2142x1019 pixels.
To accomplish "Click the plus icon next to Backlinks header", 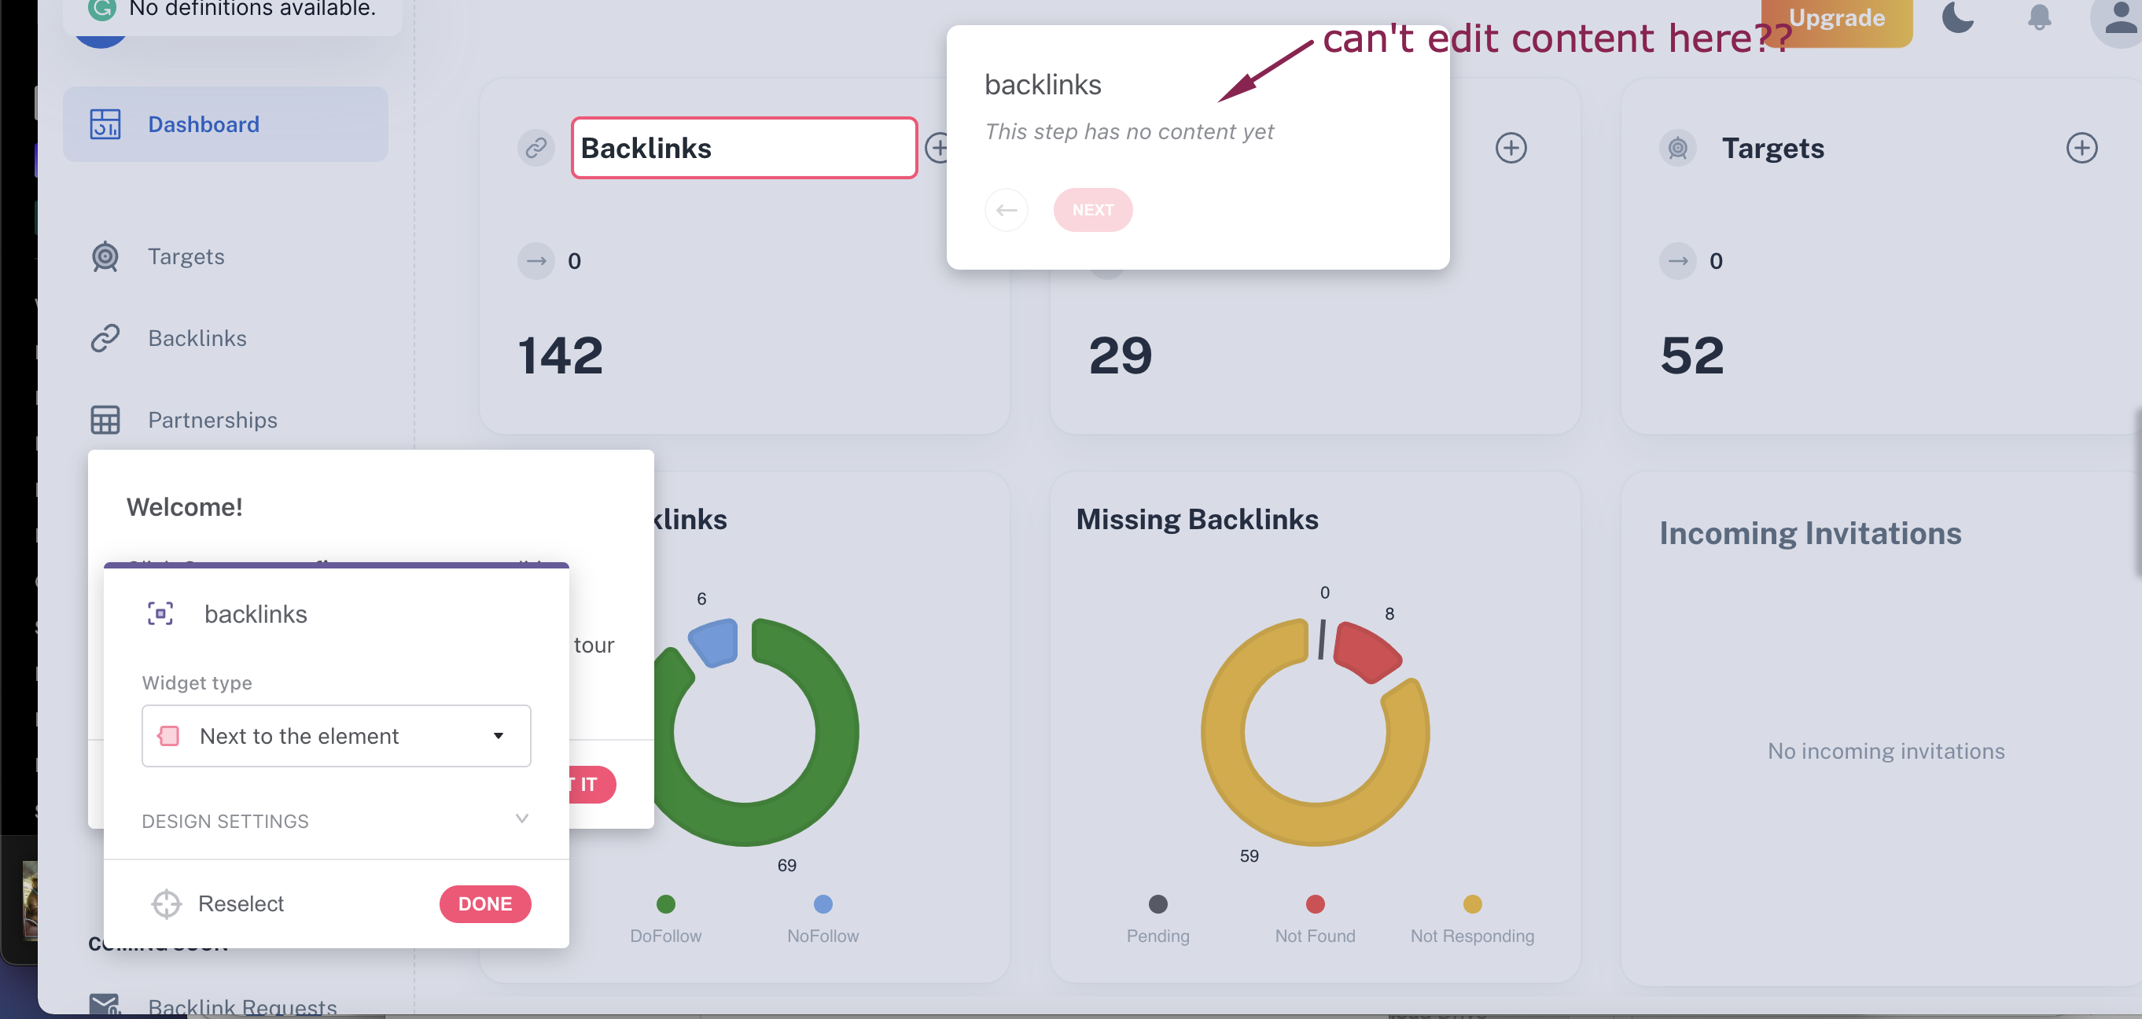I will point(940,146).
